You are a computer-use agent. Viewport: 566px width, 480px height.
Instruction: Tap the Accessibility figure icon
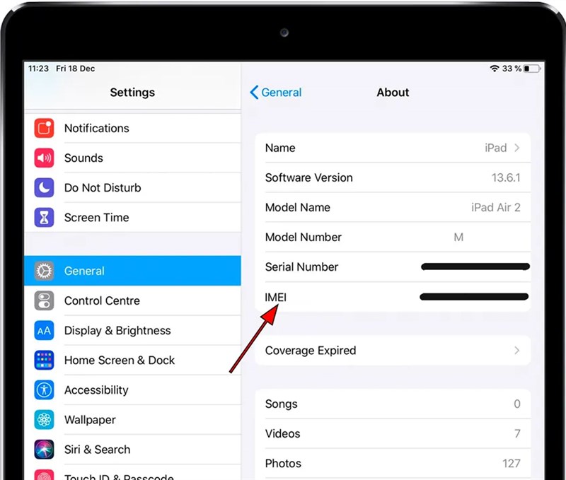tap(44, 390)
